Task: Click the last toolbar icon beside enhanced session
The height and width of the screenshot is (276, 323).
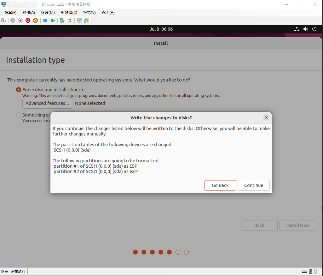Action: point(87,21)
